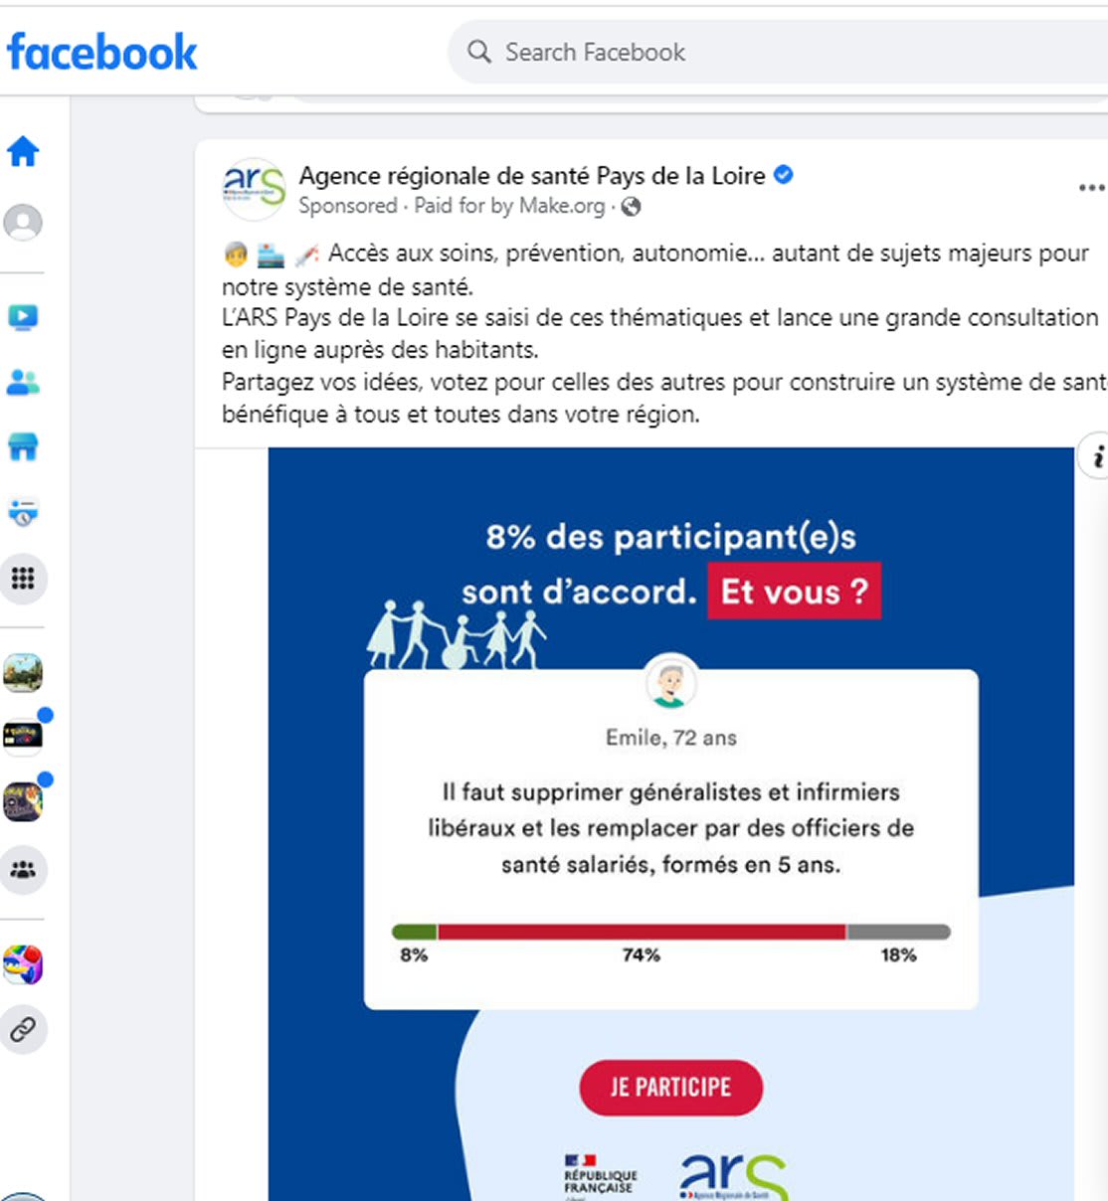Screen dimensions: 1108x1201
Task: Click the public globe audience icon
Action: point(631,207)
